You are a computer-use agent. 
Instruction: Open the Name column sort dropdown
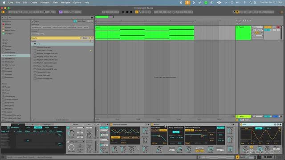pos(91,41)
